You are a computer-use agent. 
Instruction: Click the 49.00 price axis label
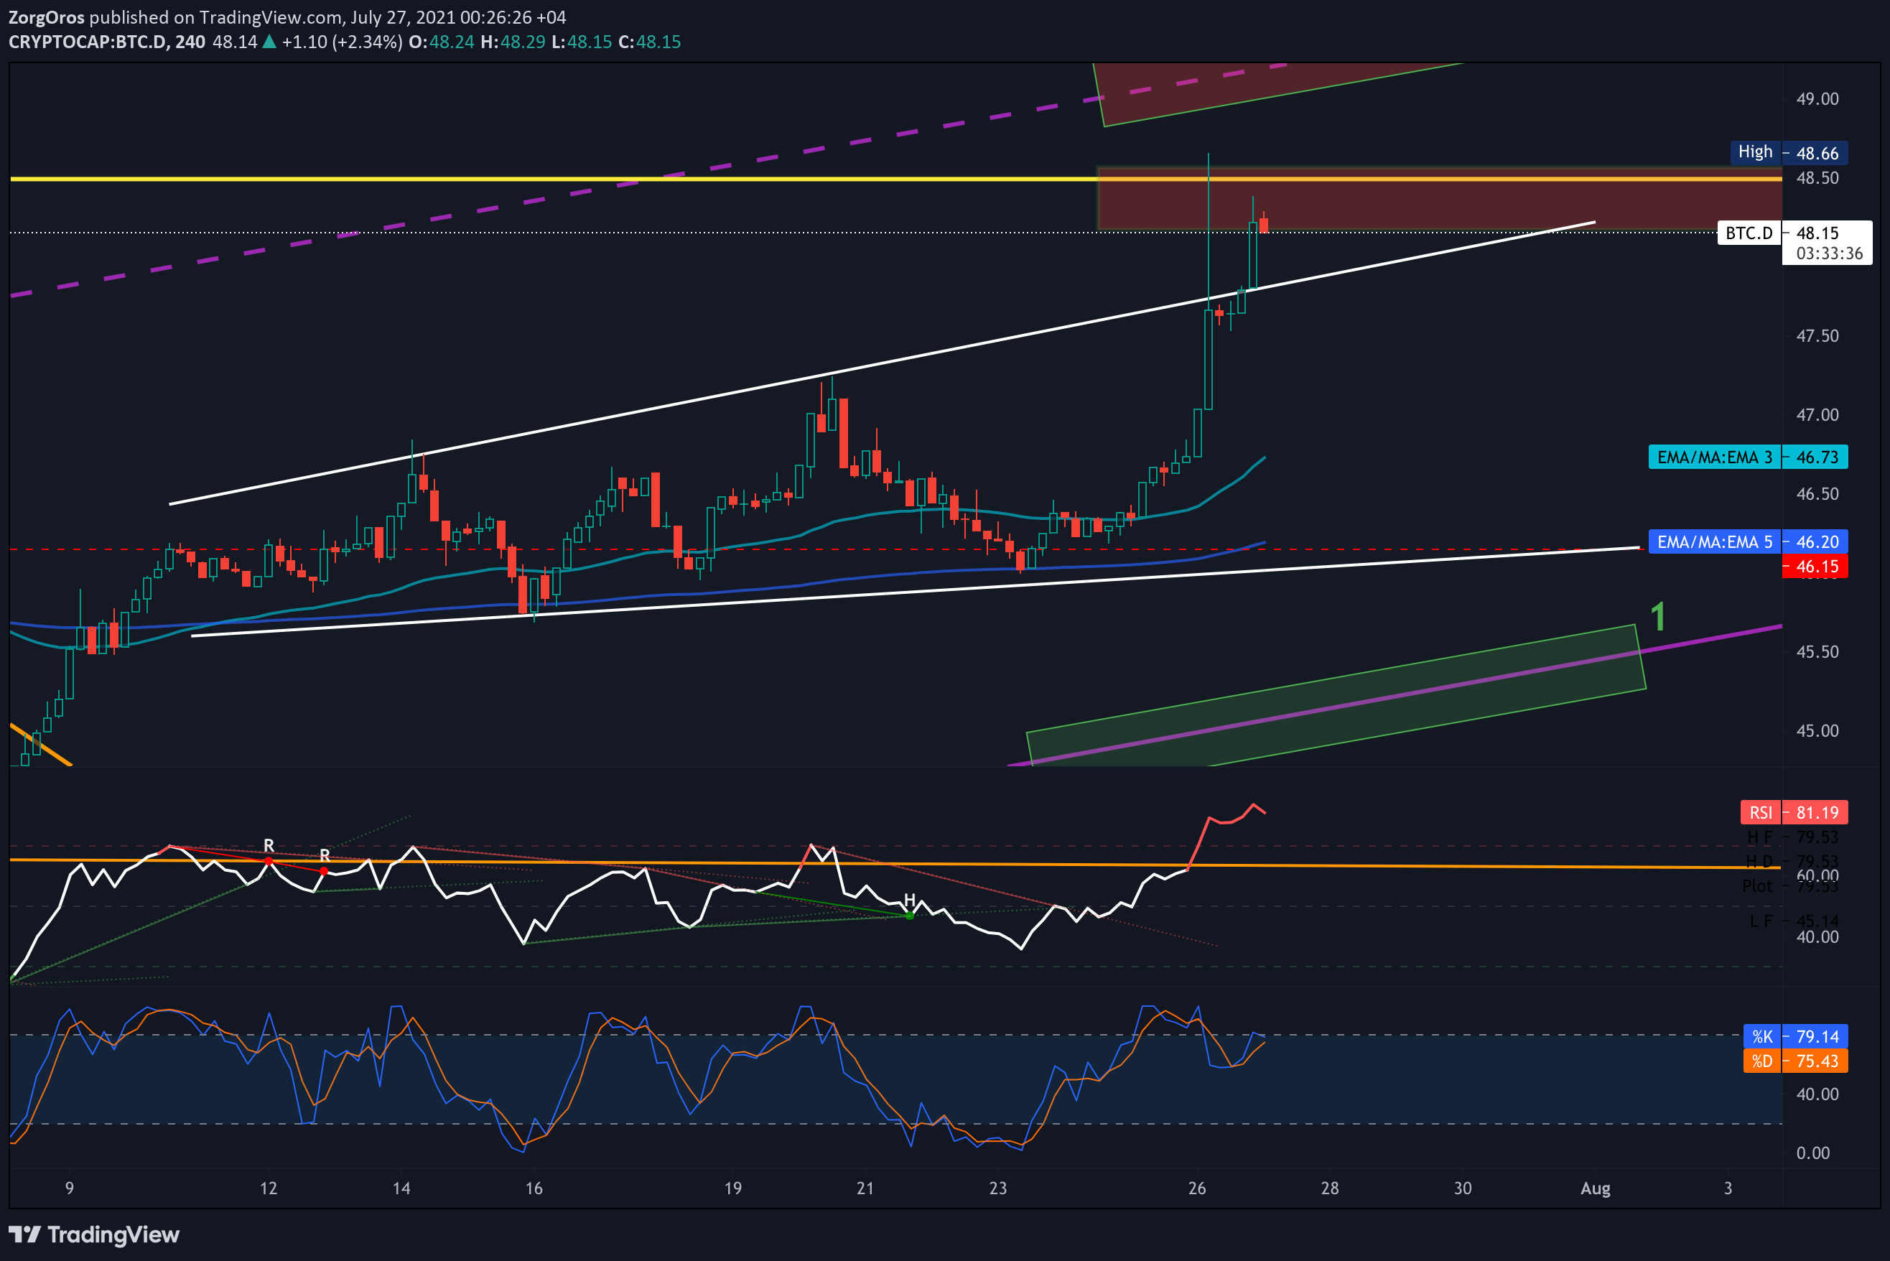(x=1817, y=99)
